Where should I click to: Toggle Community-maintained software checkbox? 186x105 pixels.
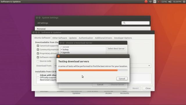point(38,50)
